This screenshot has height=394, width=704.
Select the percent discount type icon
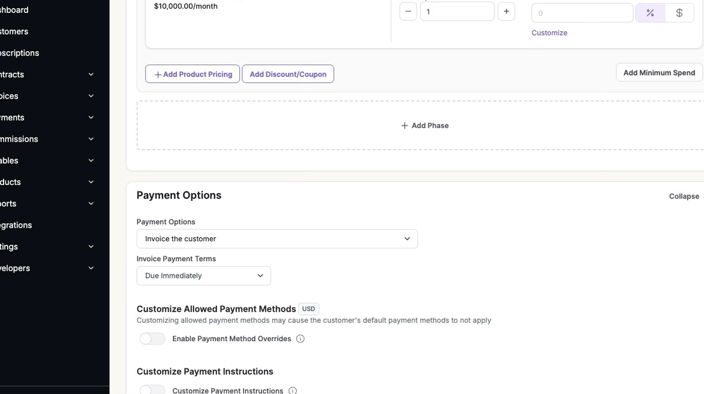[x=650, y=13]
